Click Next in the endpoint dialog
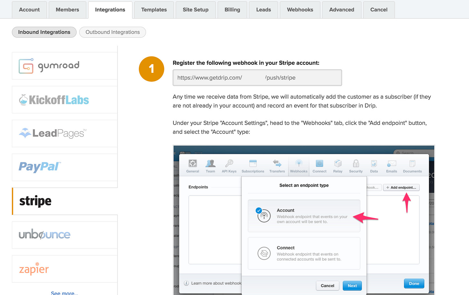 click(x=352, y=286)
